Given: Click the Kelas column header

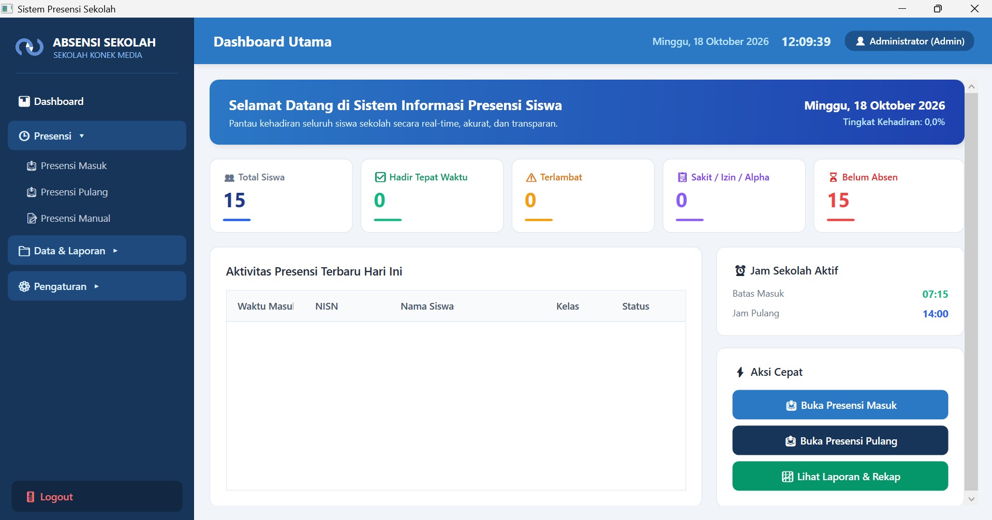Looking at the screenshot, I should pyautogui.click(x=568, y=307).
